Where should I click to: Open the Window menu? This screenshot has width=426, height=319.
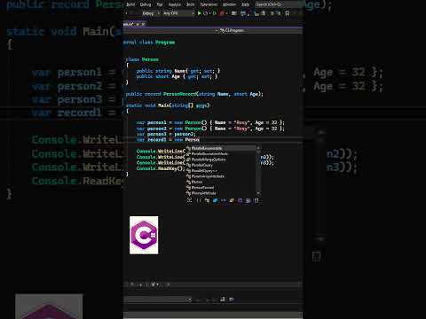point(229,4)
